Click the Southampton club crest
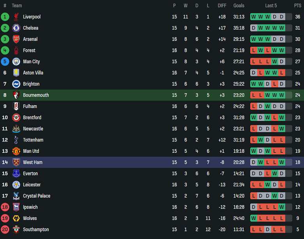304x239 pixels. (x=16, y=230)
